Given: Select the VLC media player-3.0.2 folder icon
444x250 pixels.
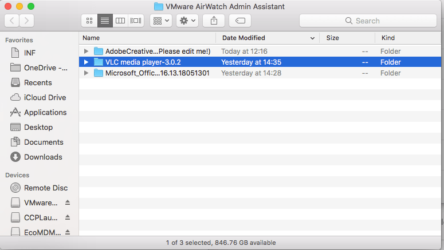Looking at the screenshot, I should [99, 62].
